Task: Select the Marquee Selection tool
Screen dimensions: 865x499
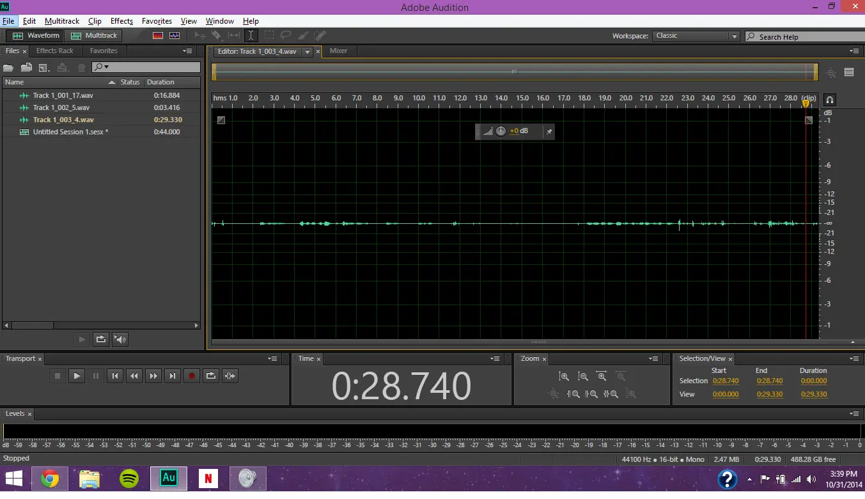Action: coord(269,36)
